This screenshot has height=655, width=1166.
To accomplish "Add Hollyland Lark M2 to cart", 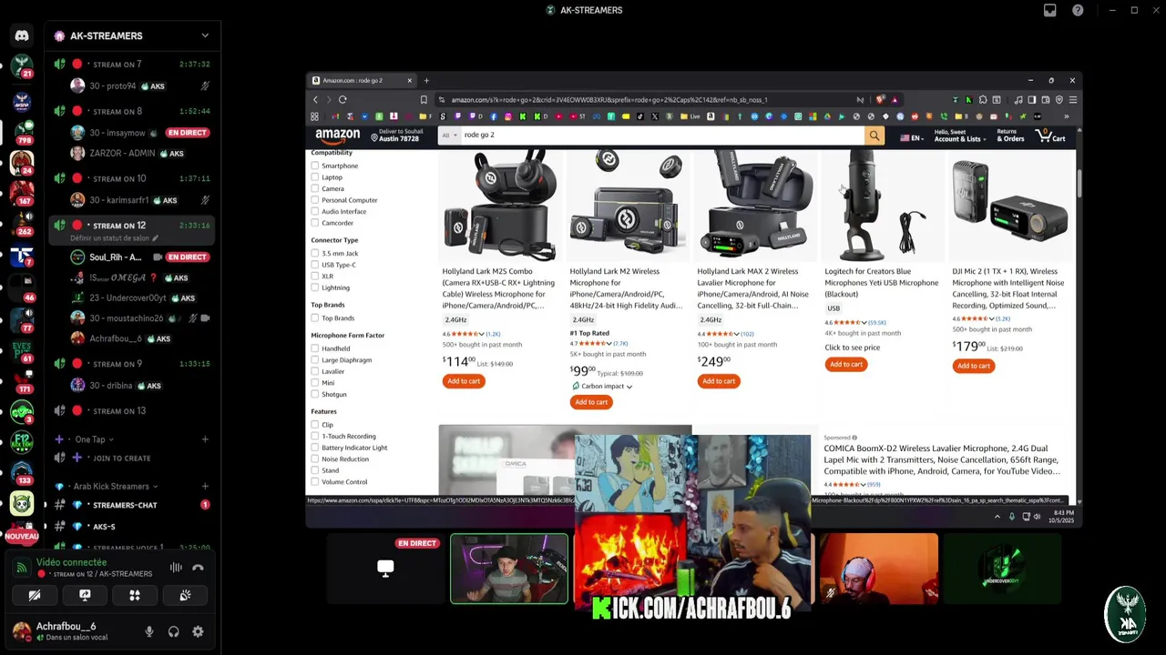I will (x=591, y=402).
